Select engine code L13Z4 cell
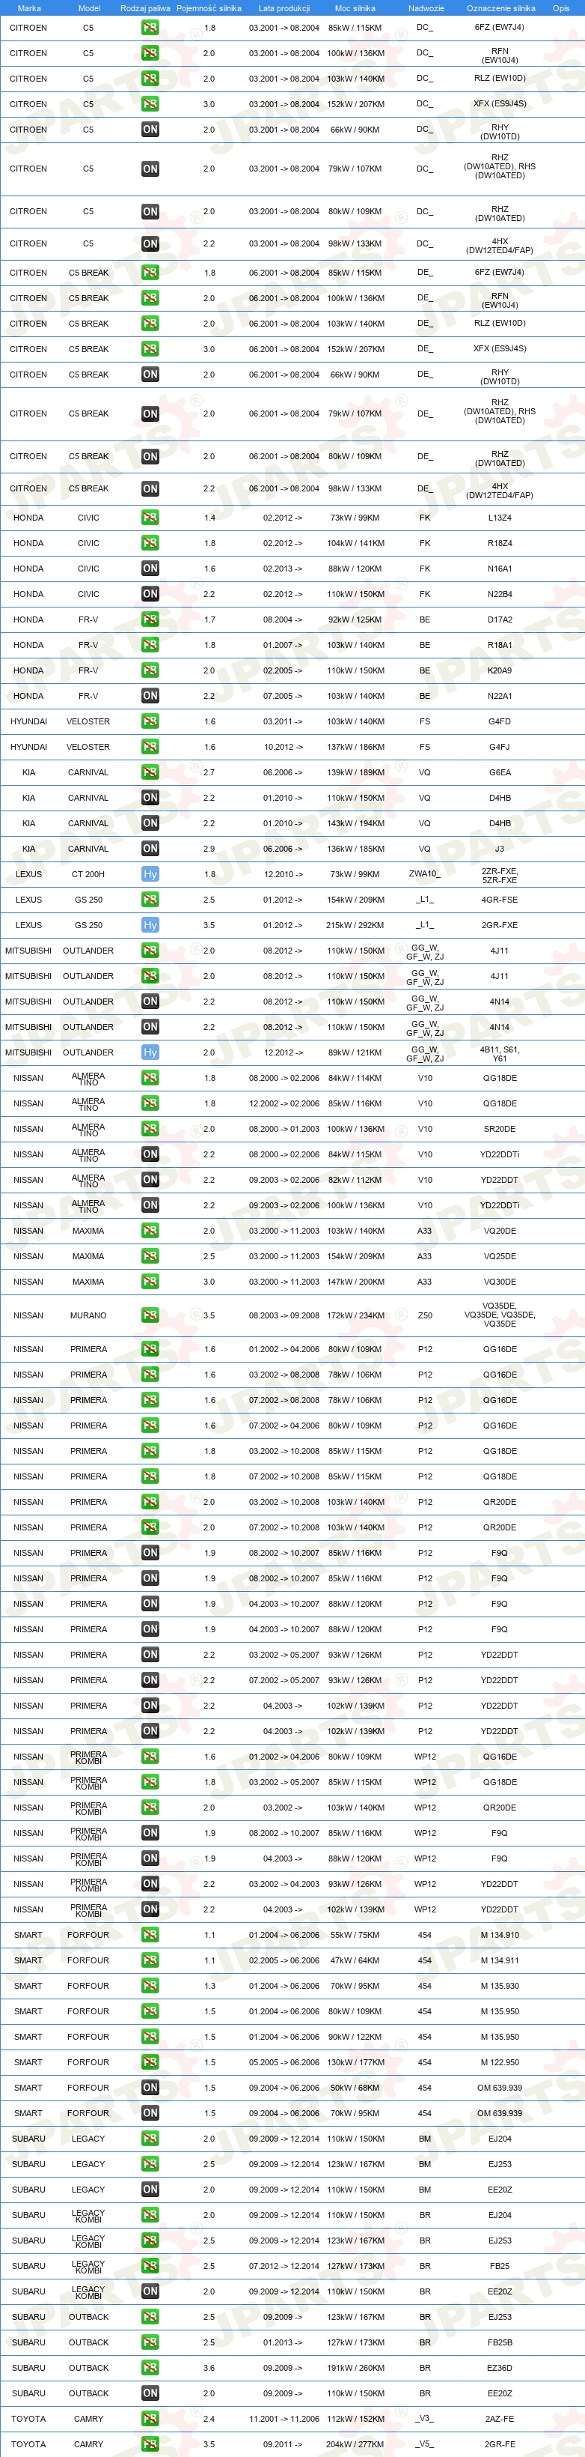Image resolution: width=585 pixels, height=2457 pixels. [x=499, y=518]
